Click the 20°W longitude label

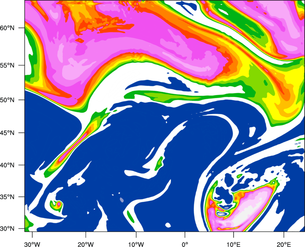click(86, 244)
